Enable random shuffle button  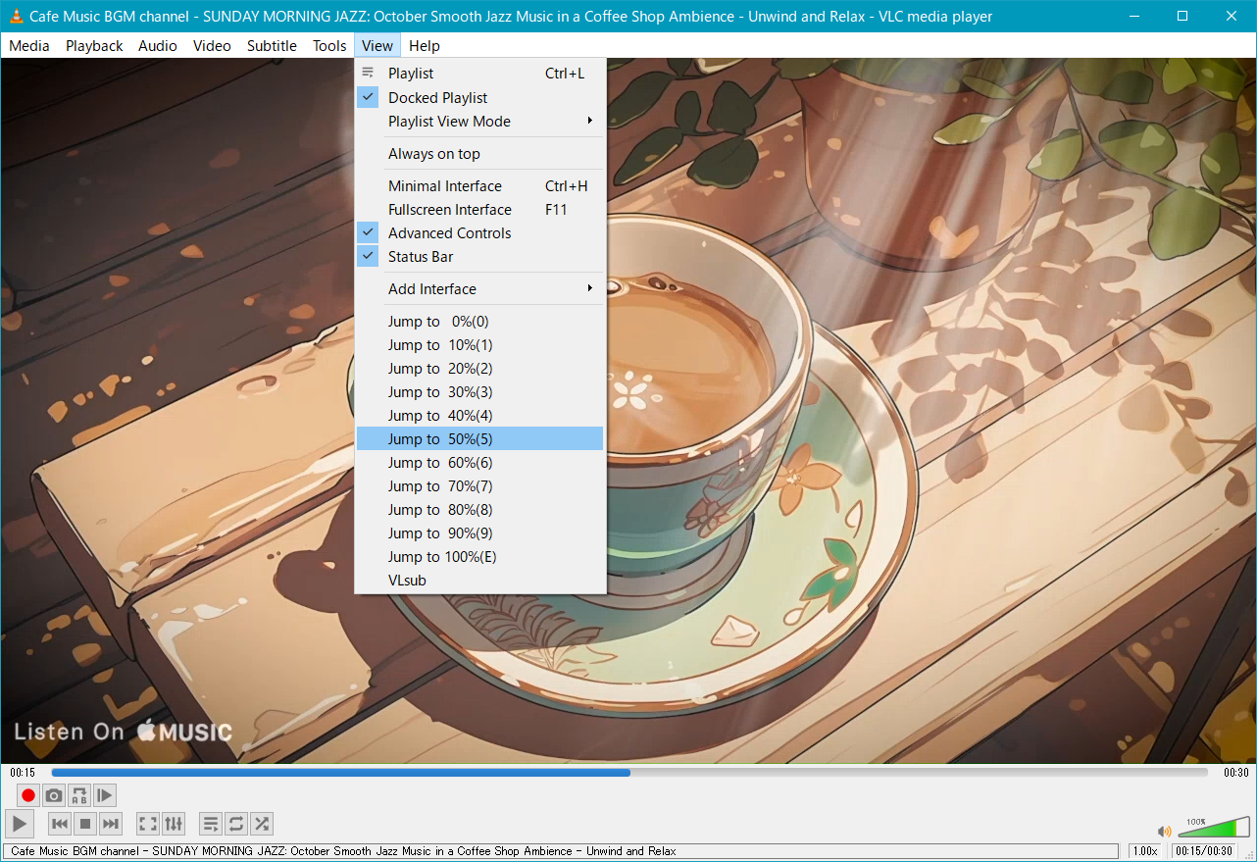tap(262, 824)
